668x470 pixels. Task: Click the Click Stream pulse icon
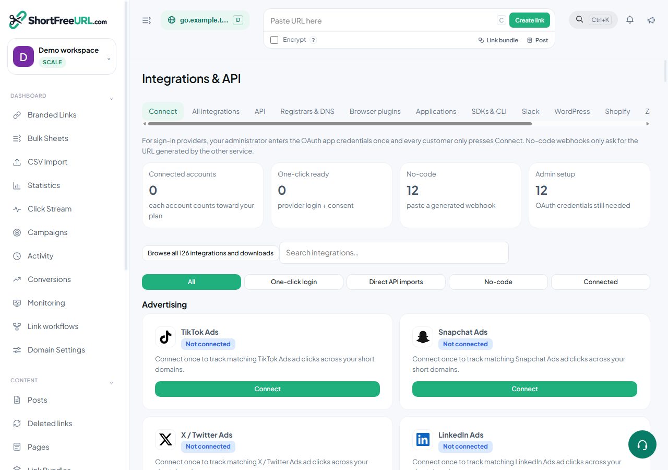tap(17, 209)
